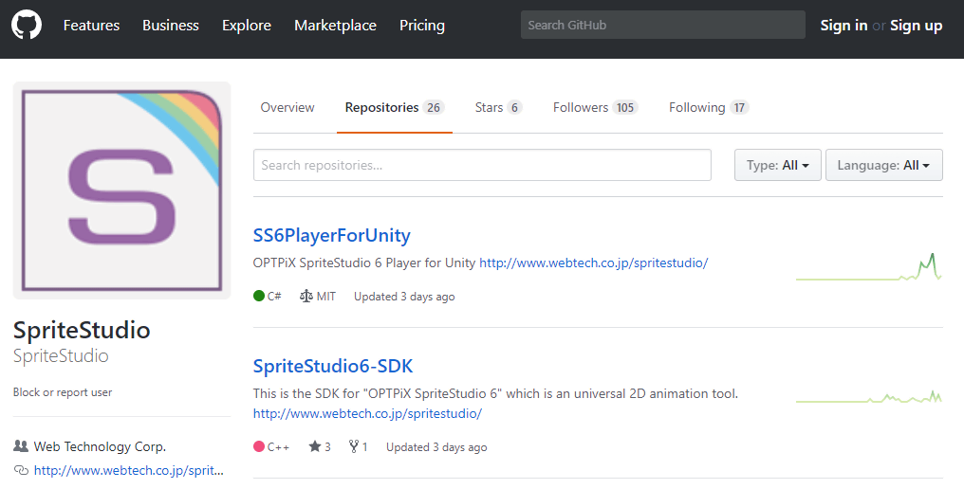This screenshot has height=489, width=964.
Task: Click the GitHub octocat logo
Action: [27, 26]
